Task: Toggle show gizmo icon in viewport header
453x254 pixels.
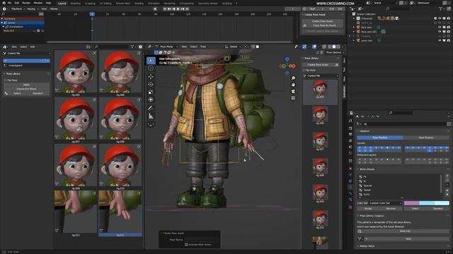Action: coord(304,47)
